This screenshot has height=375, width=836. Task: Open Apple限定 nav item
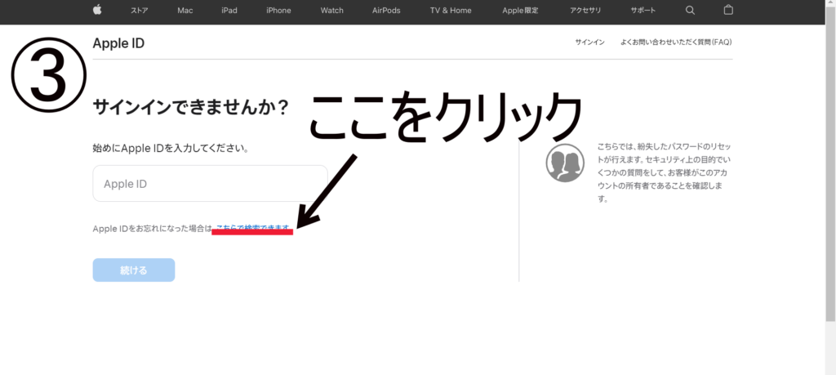pyautogui.click(x=520, y=10)
